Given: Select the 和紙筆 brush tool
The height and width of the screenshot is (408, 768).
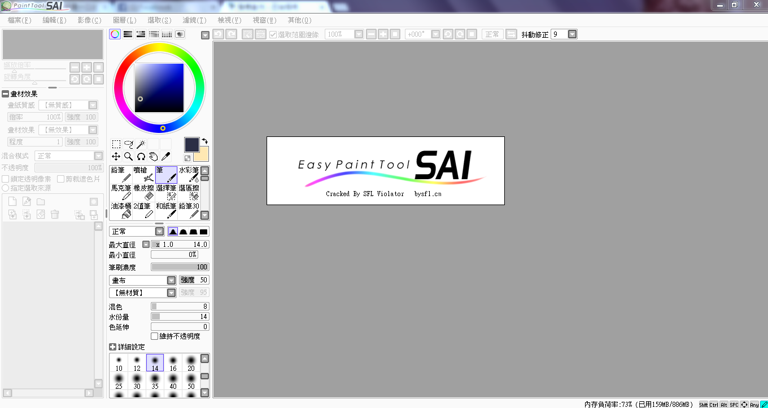Looking at the screenshot, I should pyautogui.click(x=166, y=210).
